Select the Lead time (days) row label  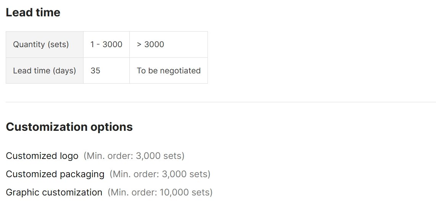pyautogui.click(x=45, y=70)
